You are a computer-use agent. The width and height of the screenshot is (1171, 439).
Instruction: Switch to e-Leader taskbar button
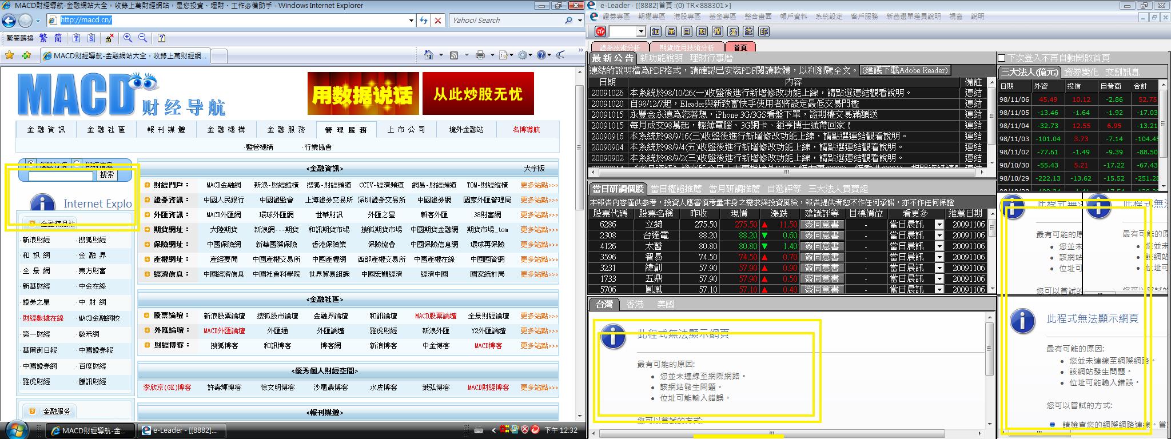[182, 430]
